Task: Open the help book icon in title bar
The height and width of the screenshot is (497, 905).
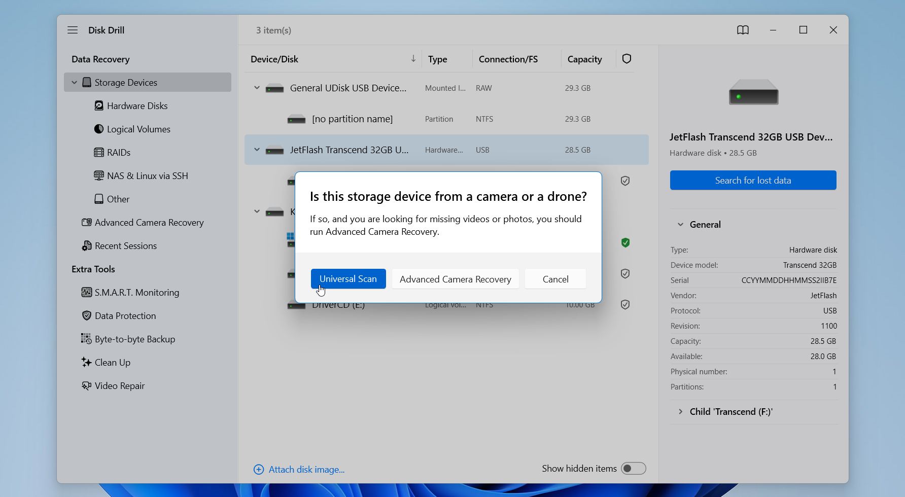Action: point(743,30)
